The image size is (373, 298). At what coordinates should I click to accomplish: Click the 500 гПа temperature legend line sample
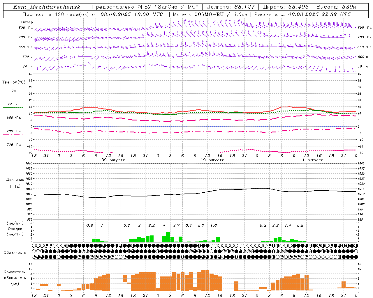pyautogui.click(x=13, y=148)
